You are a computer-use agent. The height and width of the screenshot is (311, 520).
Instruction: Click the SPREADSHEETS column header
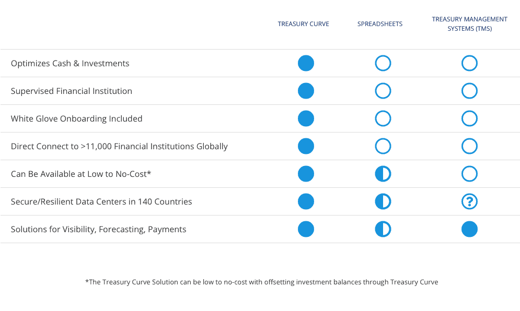(380, 24)
